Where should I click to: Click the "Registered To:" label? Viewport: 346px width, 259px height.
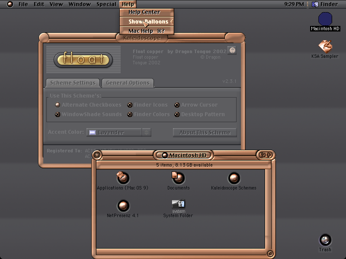64,151
